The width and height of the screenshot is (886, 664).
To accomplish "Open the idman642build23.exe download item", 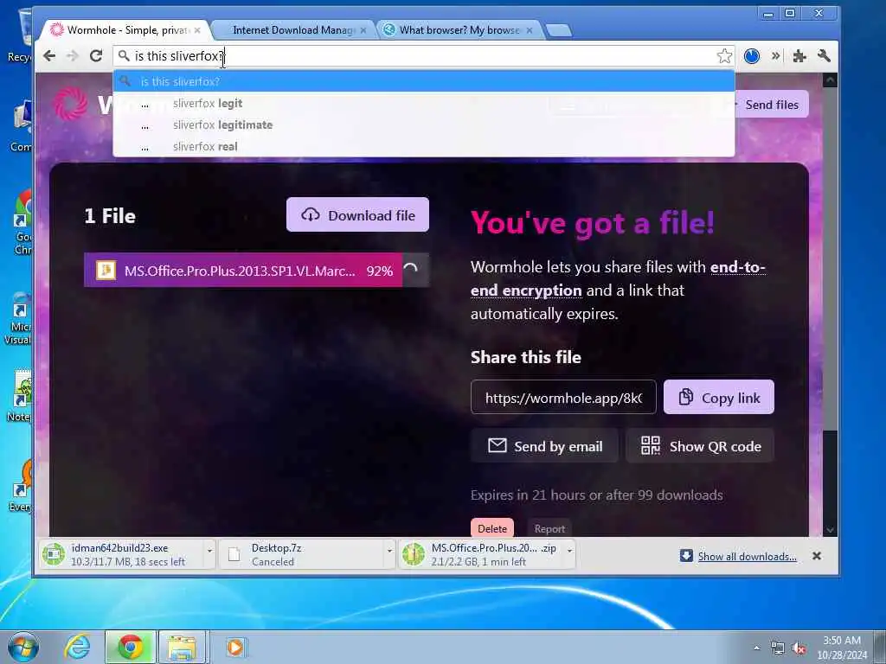I will (121, 554).
